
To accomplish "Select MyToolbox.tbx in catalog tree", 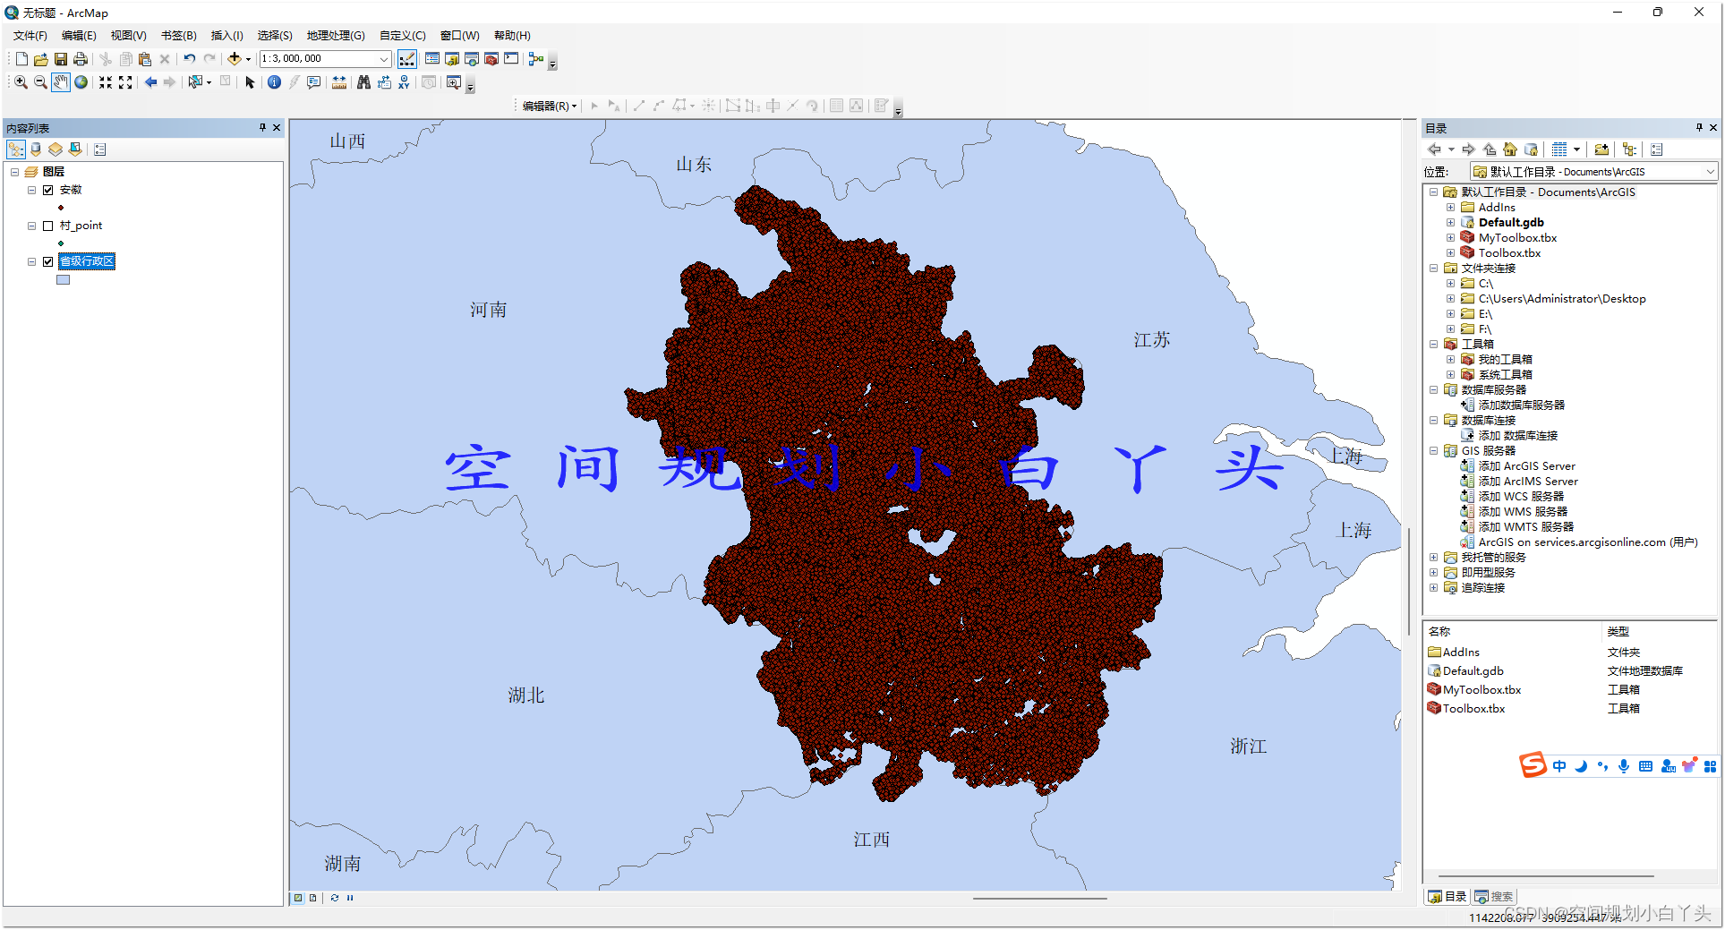I will (1517, 238).
